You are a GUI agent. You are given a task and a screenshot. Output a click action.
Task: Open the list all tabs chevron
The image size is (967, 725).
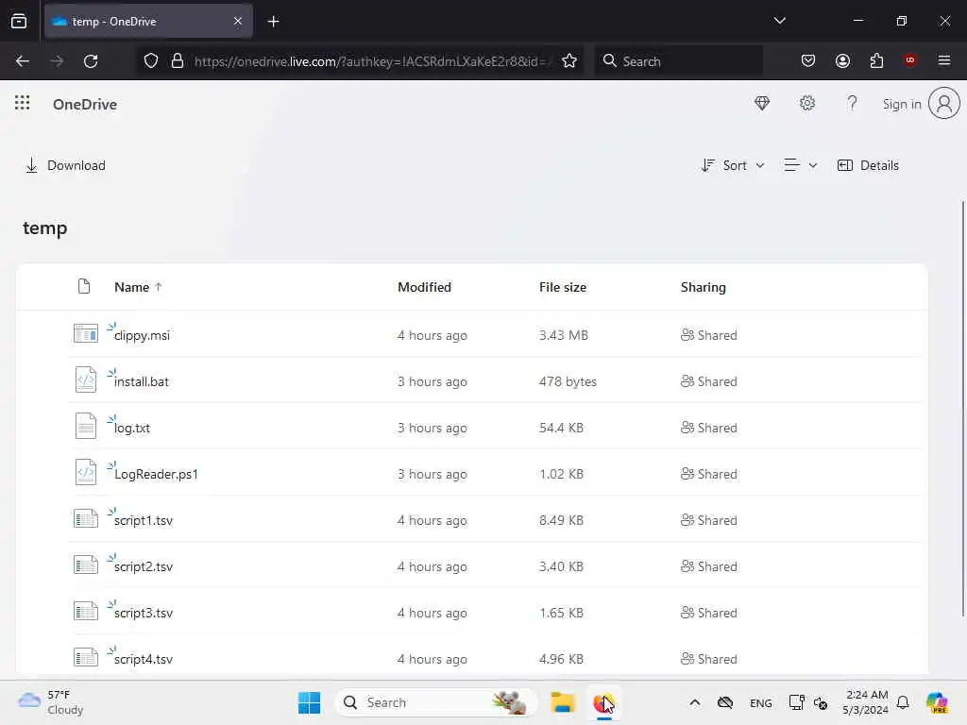[779, 21]
